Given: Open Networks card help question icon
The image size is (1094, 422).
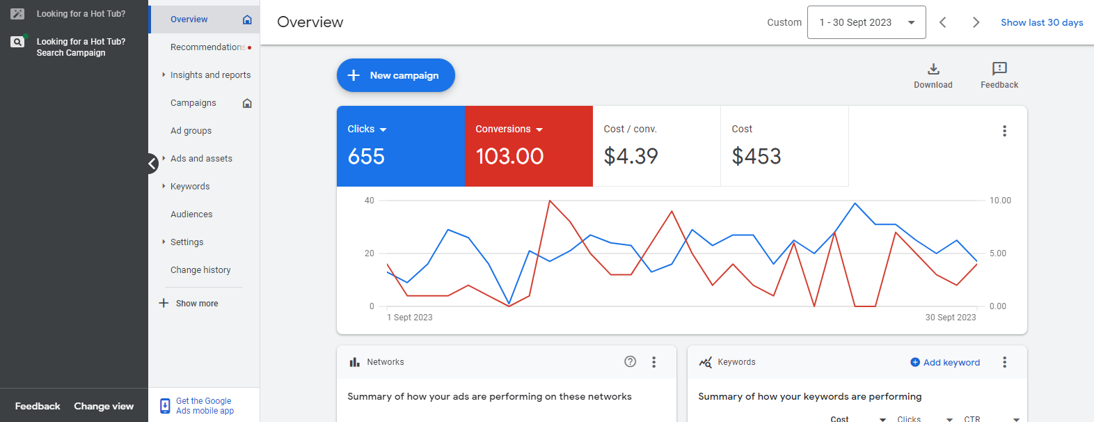Looking at the screenshot, I should pyautogui.click(x=630, y=361).
